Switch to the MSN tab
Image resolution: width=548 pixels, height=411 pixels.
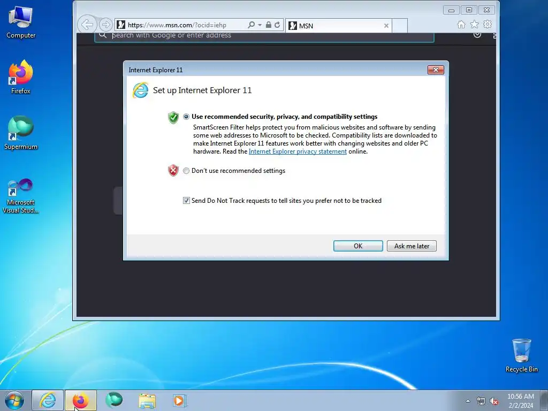pos(339,26)
